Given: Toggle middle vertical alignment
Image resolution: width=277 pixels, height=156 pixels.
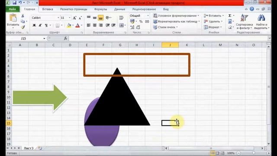Looking at the screenshot, I should click(95, 17).
